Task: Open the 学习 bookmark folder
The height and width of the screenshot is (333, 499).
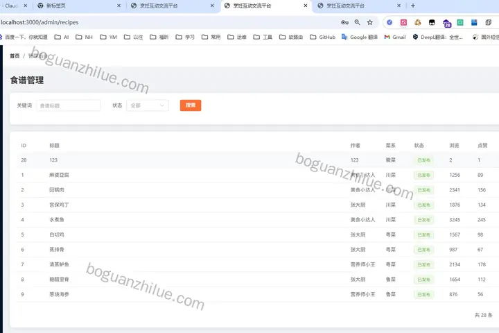Action: point(185,37)
